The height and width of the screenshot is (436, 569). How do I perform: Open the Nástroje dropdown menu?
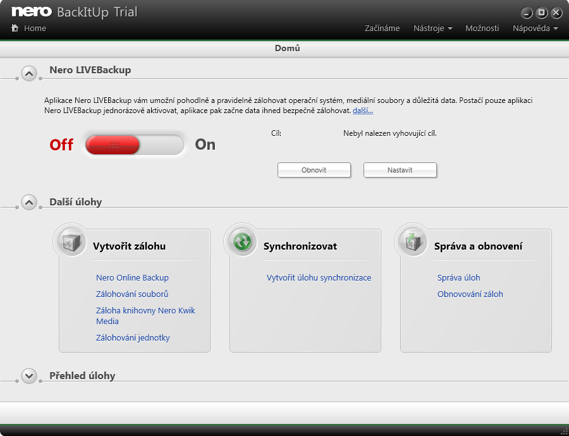[x=432, y=28]
